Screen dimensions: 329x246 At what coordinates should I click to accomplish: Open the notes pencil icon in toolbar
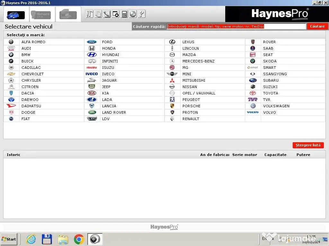[x=107, y=14]
